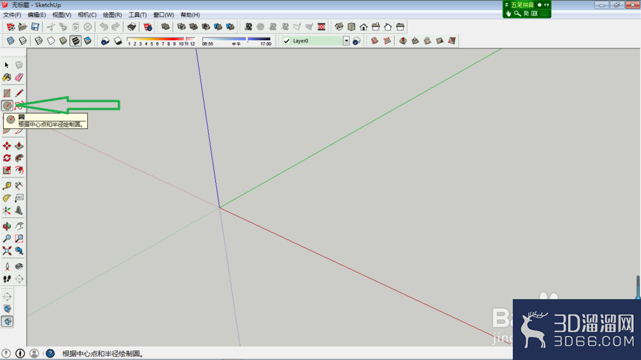Select the Orbit tool
This screenshot has width=641, height=360.
click(x=7, y=226)
